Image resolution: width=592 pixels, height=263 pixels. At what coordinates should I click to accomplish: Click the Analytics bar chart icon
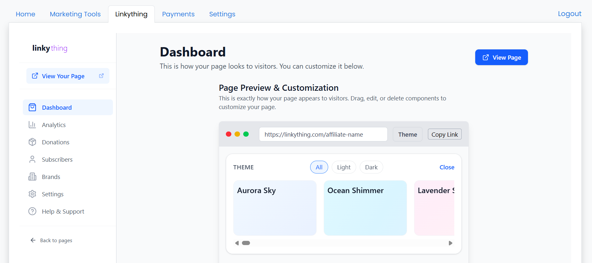click(x=32, y=125)
